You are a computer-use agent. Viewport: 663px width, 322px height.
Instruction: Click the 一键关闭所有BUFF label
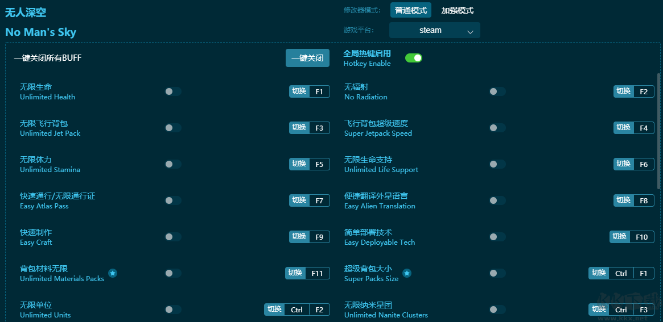point(48,58)
